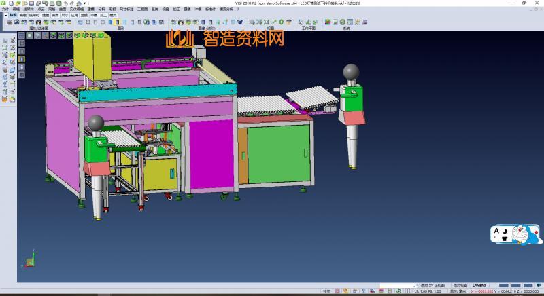This screenshot has height=296, width=544.
Task: Click the top icon in the left vertical toolbar
Action: point(5,41)
